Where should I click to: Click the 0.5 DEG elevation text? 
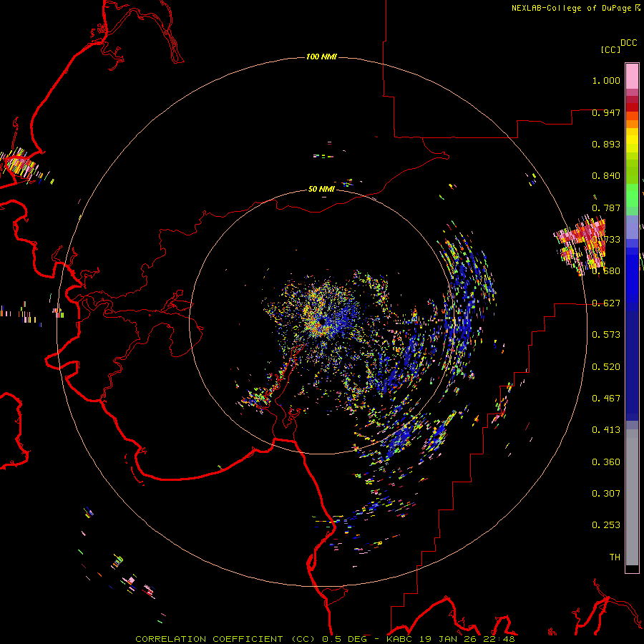344,639
